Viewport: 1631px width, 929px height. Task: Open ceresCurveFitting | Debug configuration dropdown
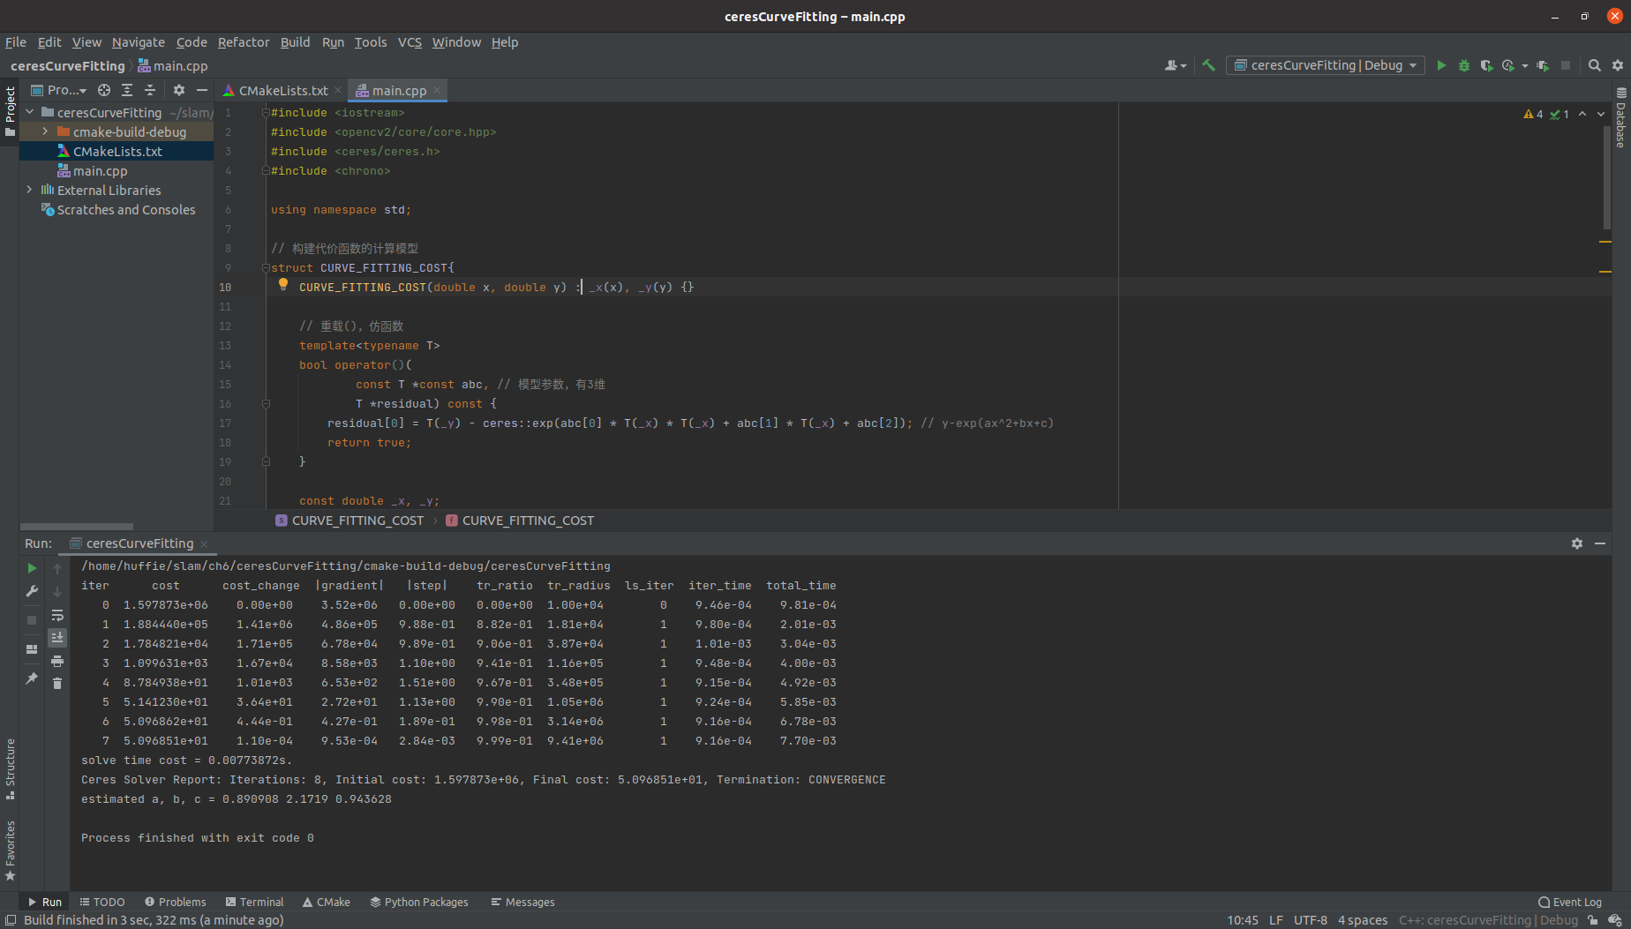pos(1324,65)
